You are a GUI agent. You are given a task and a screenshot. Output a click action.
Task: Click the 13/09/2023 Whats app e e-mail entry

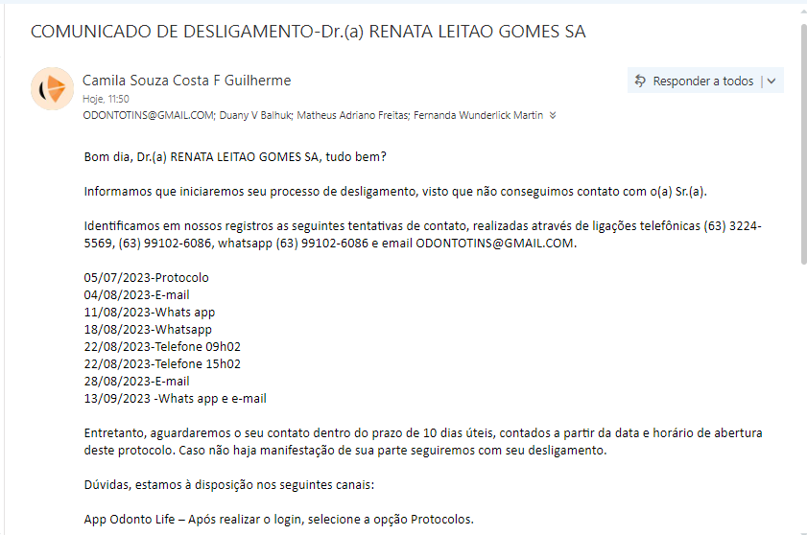[175, 399]
